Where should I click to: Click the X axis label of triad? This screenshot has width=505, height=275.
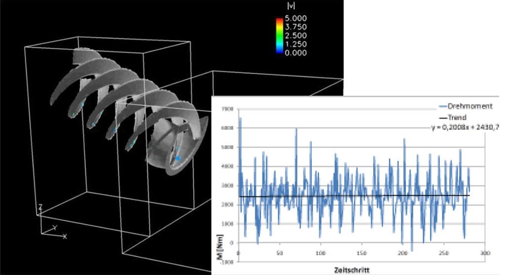(x=65, y=237)
